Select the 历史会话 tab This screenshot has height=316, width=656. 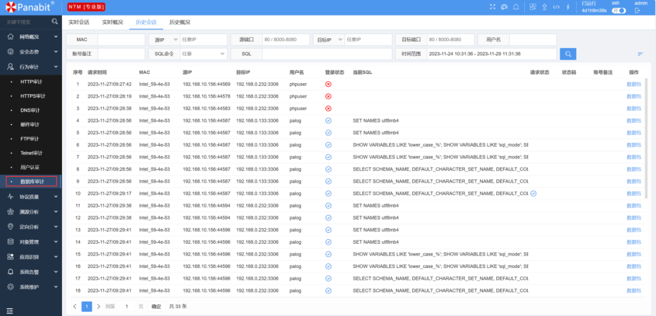146,22
